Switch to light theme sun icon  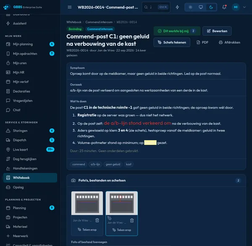pos(190,7)
